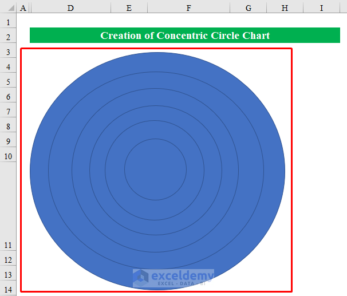Select row 4 header
Image resolution: width=347 pixels, height=296 pixels.
(x=8, y=65)
